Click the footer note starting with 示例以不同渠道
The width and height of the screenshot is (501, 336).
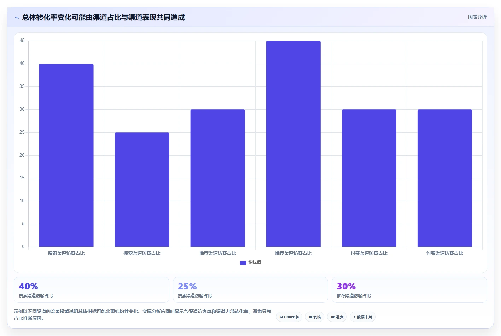coord(142,315)
